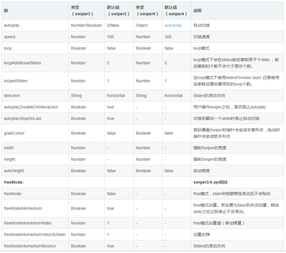Click the Number/Boolean type cell for autoplay

pyautogui.click(x=86, y=25)
